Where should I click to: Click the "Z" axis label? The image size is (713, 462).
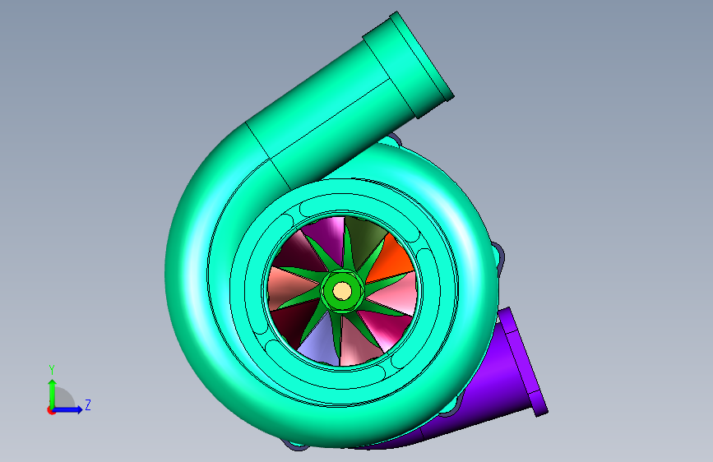88,404
